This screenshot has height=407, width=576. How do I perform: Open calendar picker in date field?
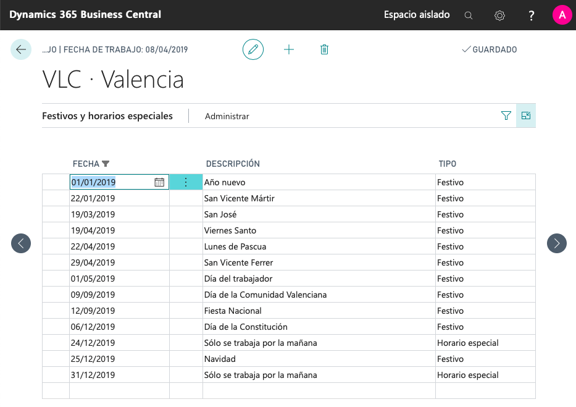[159, 182]
